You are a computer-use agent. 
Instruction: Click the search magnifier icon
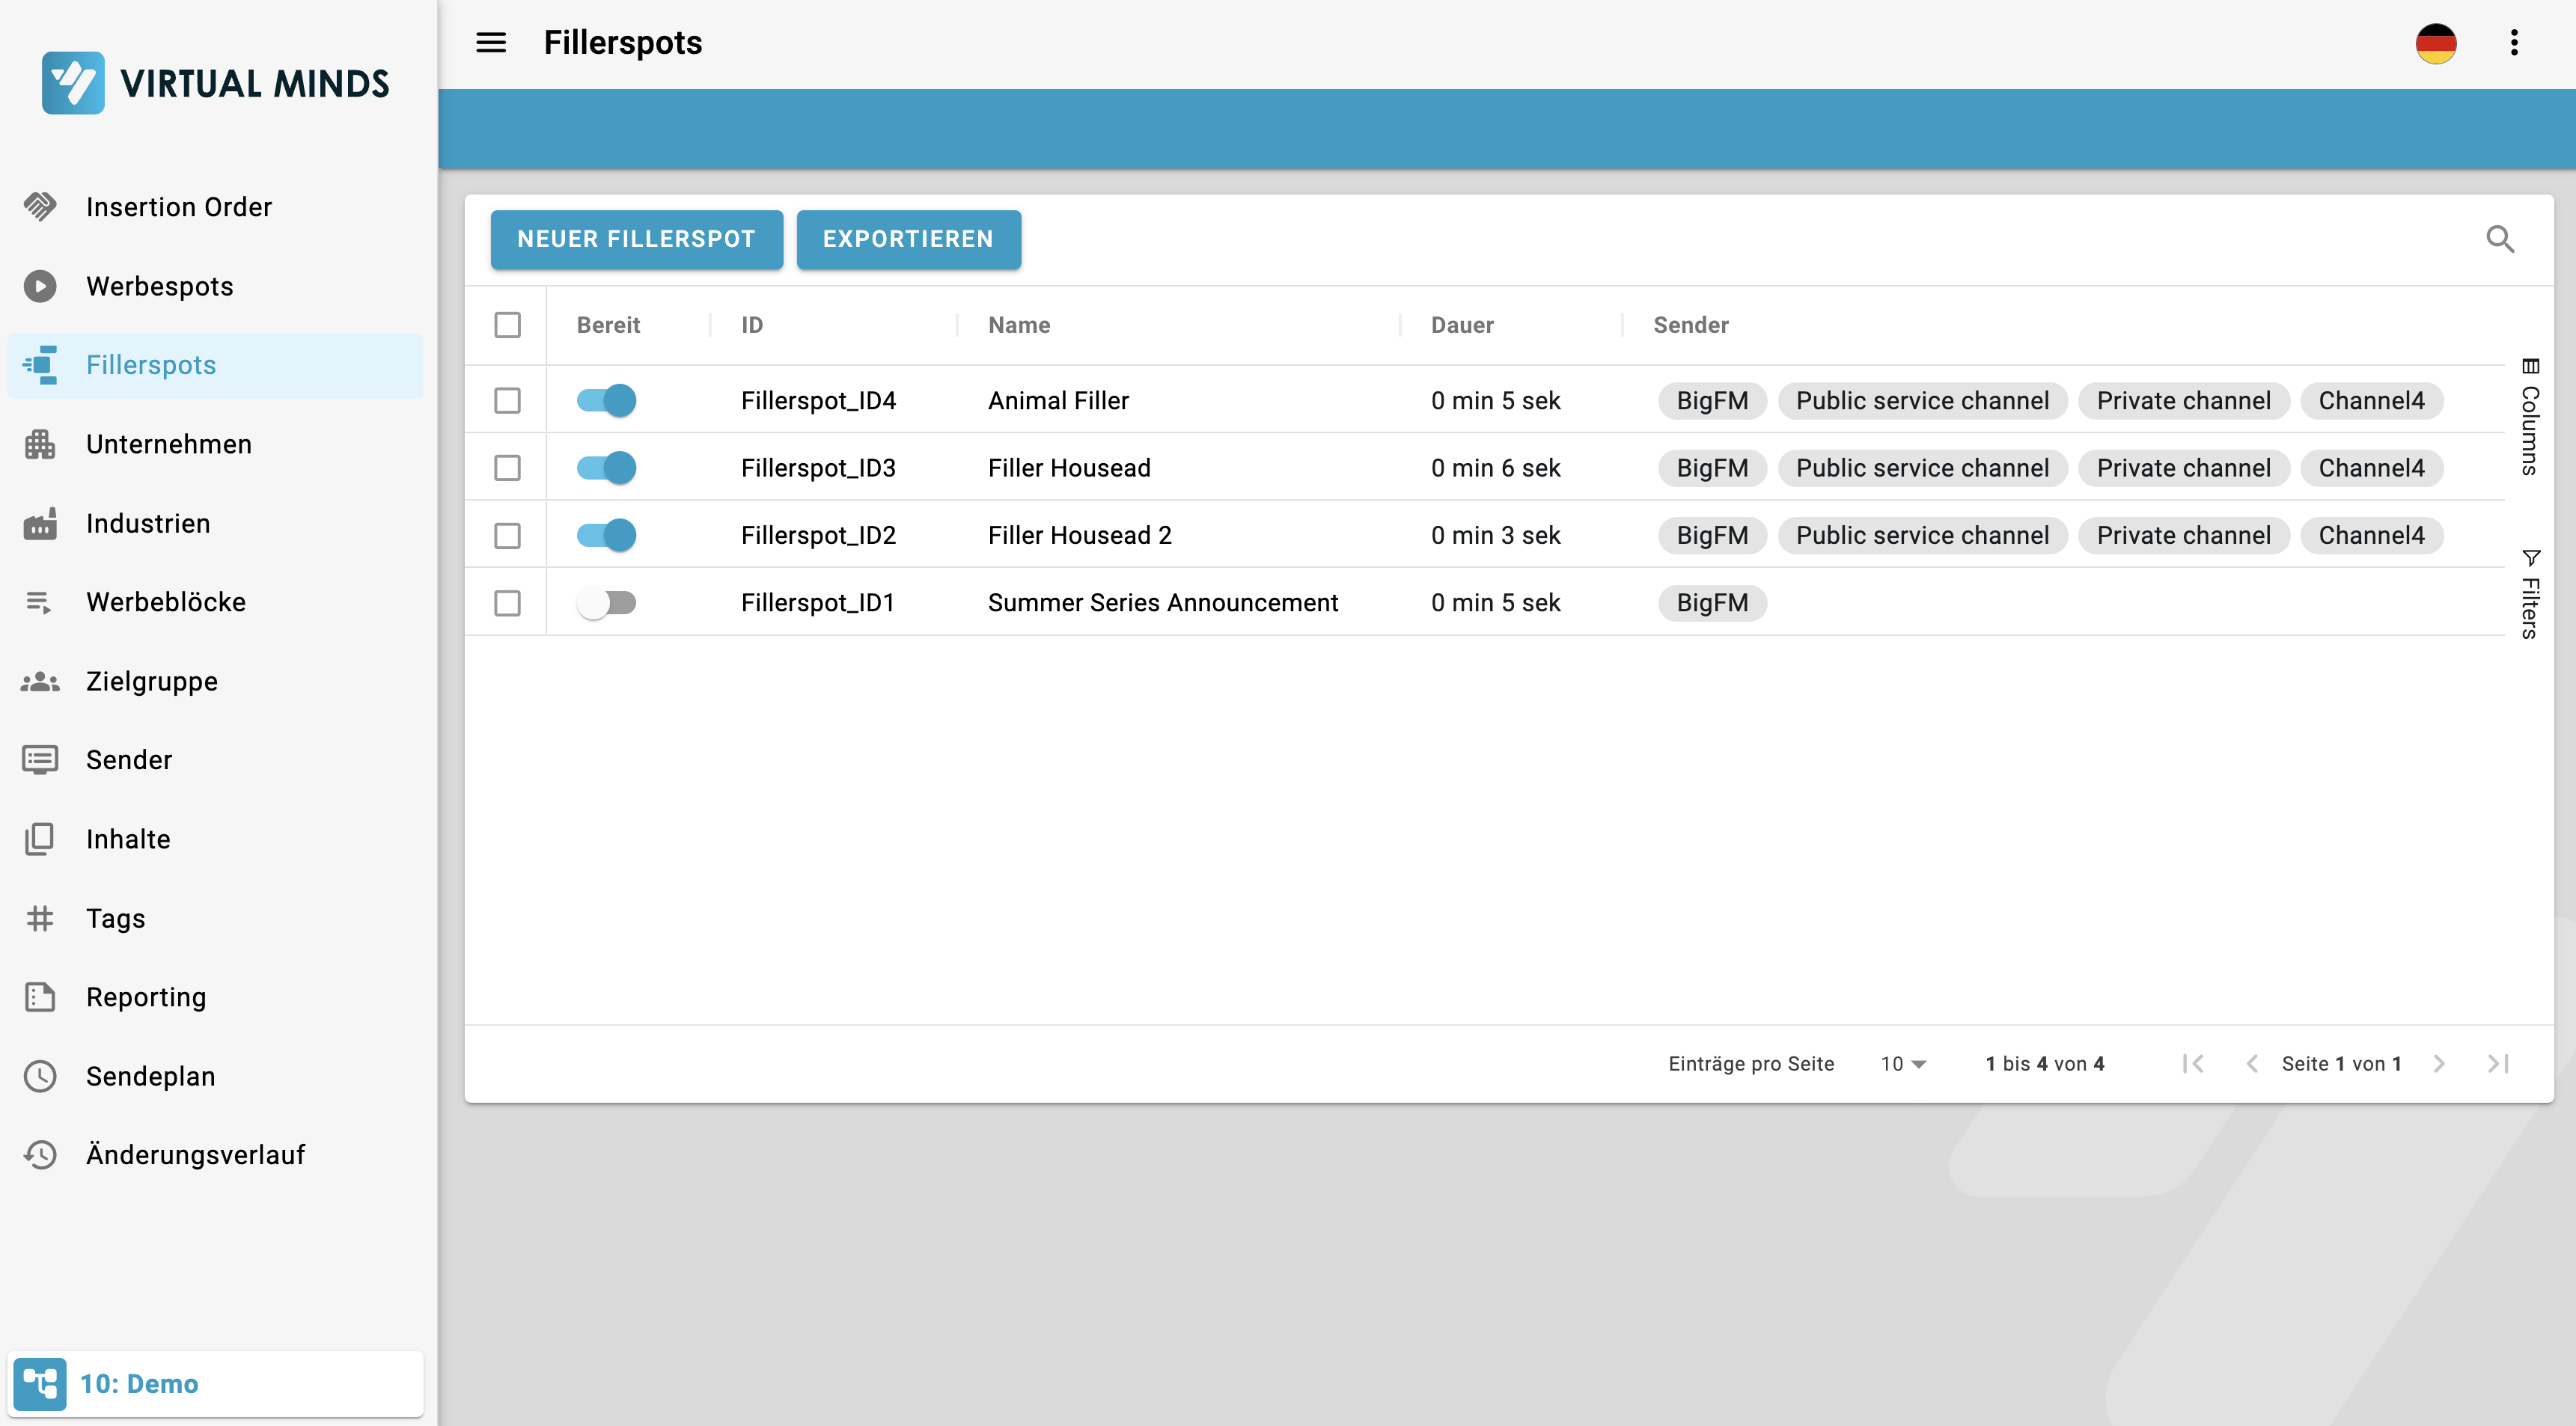pos(2499,239)
